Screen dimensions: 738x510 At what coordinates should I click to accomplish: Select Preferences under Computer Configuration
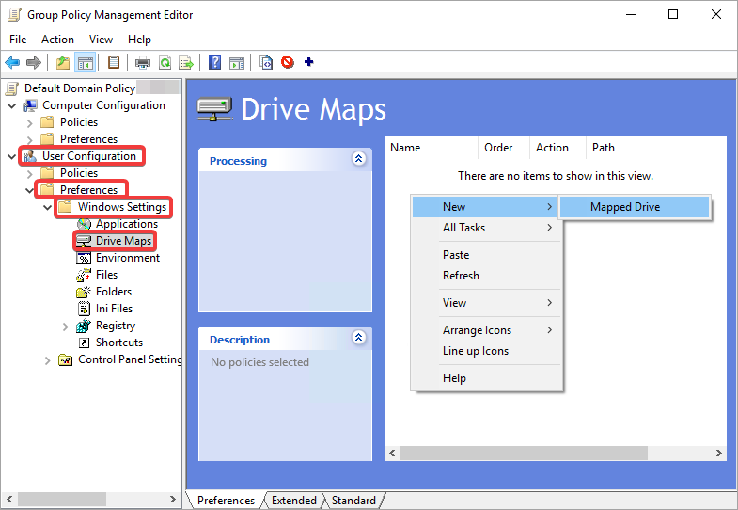(x=88, y=139)
